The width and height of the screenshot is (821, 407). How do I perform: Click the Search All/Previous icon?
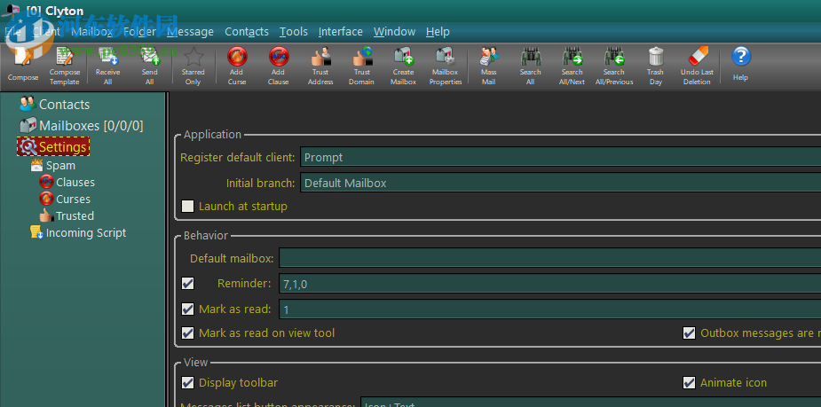pyautogui.click(x=614, y=56)
